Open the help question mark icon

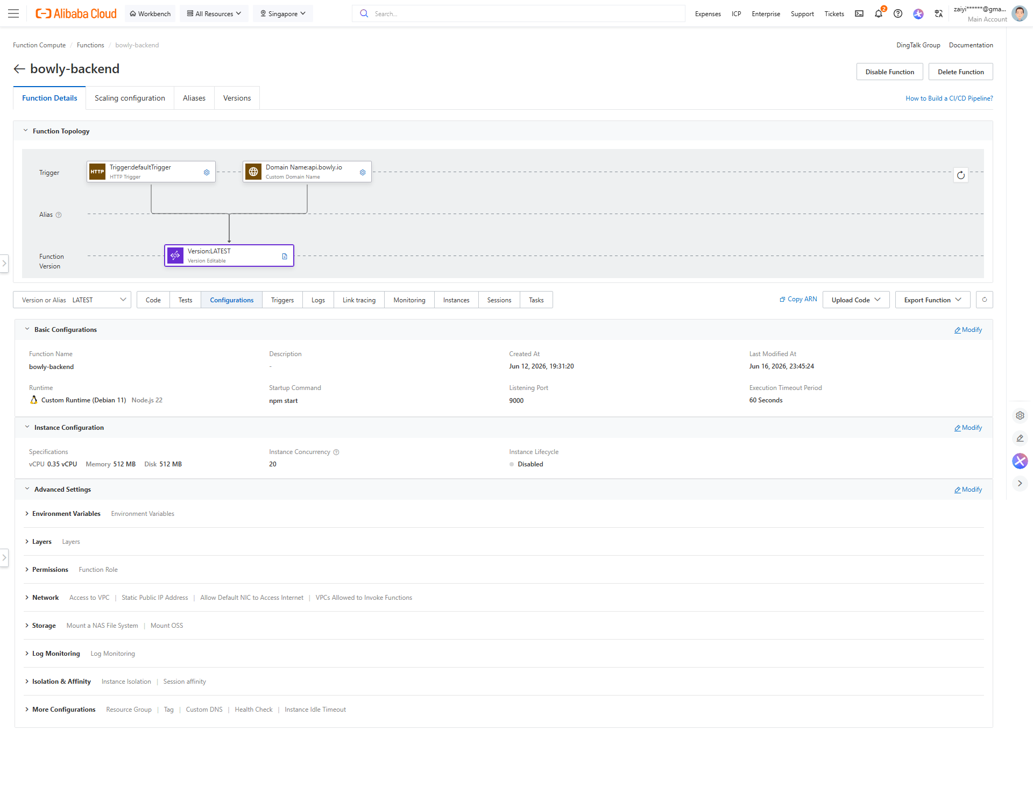point(898,13)
